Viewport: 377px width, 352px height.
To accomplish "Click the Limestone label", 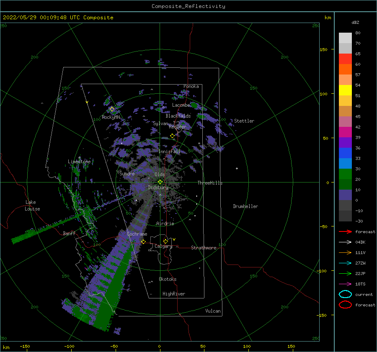I will click(79, 162).
